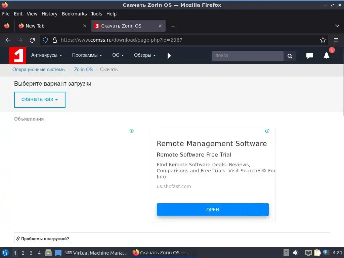Open notifications bell icon
344x258 pixels.
click(327, 56)
